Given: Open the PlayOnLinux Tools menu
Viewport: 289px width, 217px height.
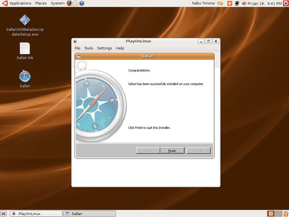Looking at the screenshot, I should tap(88, 48).
